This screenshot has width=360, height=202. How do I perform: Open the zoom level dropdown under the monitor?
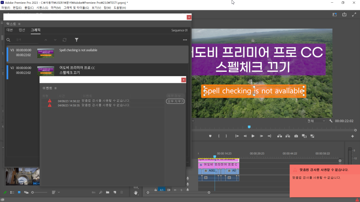click(193, 121)
